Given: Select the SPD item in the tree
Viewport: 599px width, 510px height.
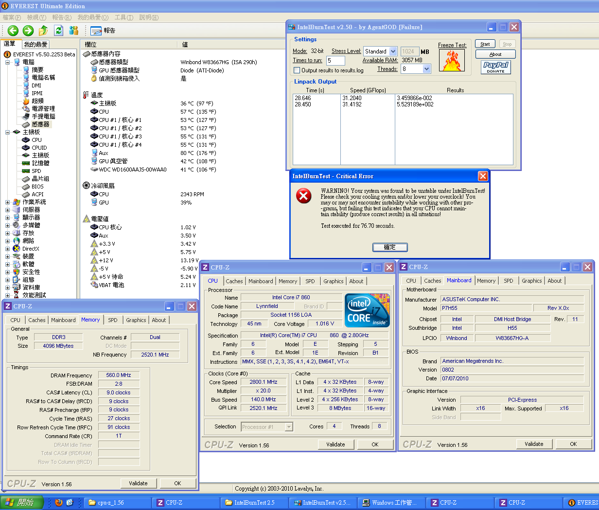Looking at the screenshot, I should click(x=36, y=171).
